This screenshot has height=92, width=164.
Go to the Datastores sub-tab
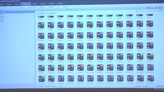point(42,7)
